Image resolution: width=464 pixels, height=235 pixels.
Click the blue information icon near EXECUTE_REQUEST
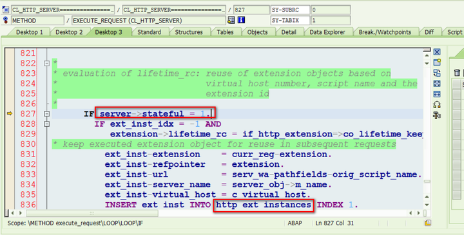tap(241, 20)
